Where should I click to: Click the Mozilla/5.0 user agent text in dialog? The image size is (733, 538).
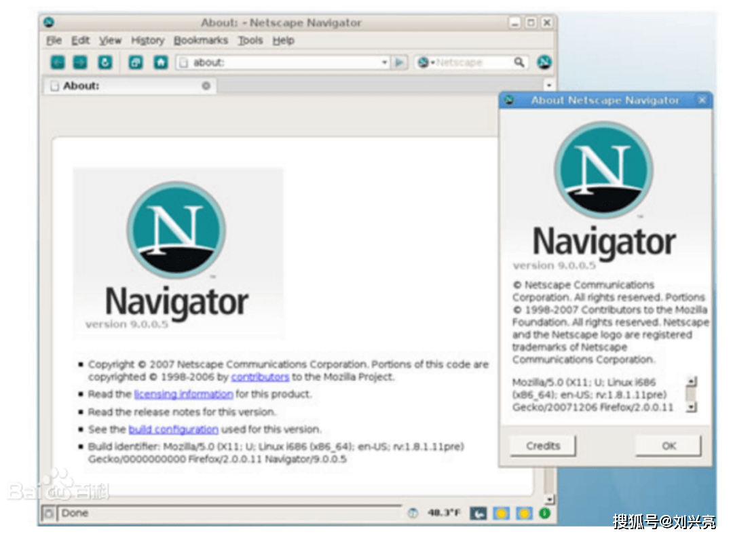[x=593, y=395]
